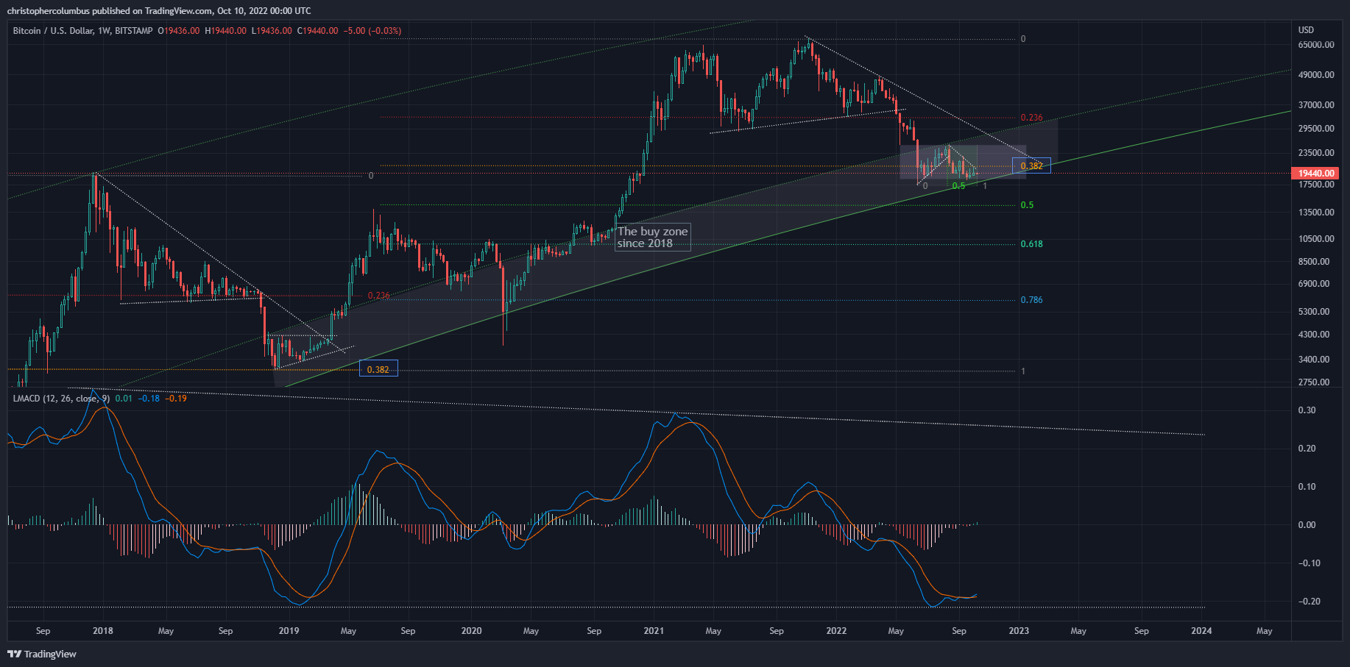Click the 2019 label on time axis
Screen dimensions: 1350x667
click(289, 631)
